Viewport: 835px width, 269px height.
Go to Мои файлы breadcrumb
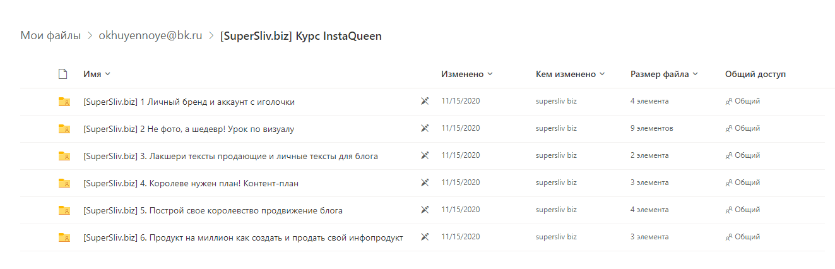coord(50,35)
